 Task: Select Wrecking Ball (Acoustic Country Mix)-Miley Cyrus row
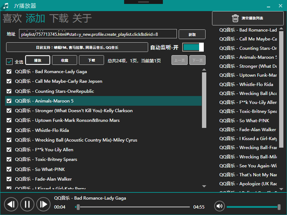[x=103, y=140]
